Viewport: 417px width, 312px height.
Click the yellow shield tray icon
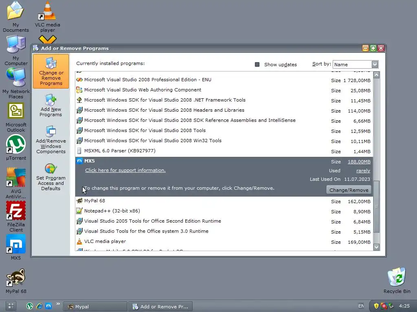click(376, 306)
